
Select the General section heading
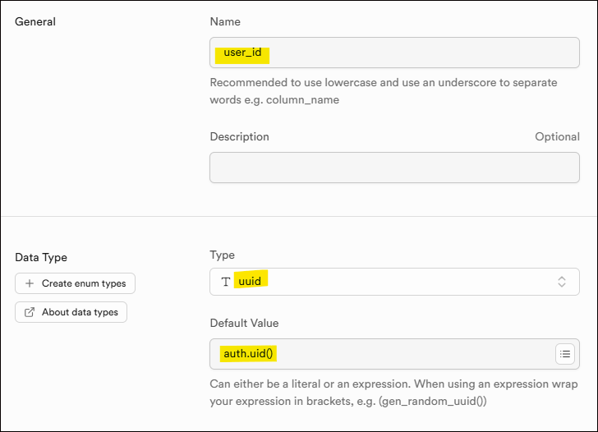tap(35, 22)
